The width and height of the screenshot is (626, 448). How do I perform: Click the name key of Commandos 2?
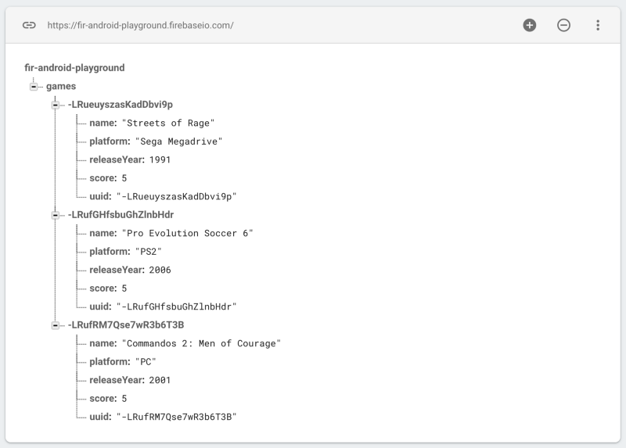tap(103, 343)
